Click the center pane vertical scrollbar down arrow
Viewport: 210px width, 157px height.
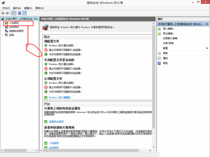(154, 147)
